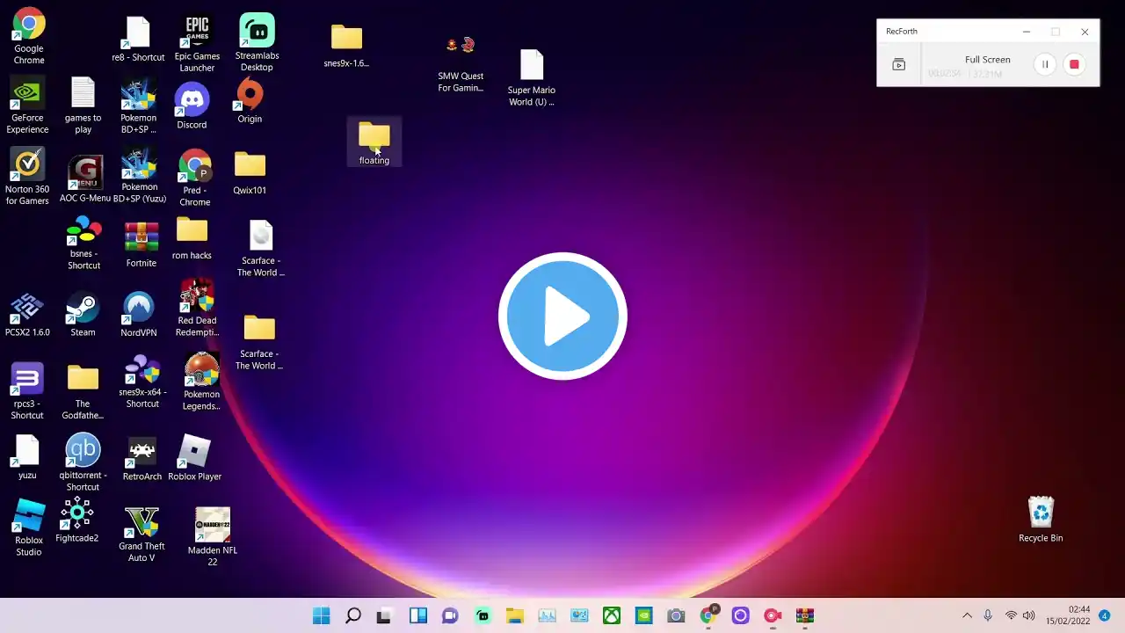Open taskbar Search

353,615
